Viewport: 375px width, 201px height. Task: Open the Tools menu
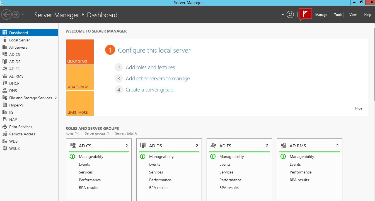pyautogui.click(x=338, y=15)
